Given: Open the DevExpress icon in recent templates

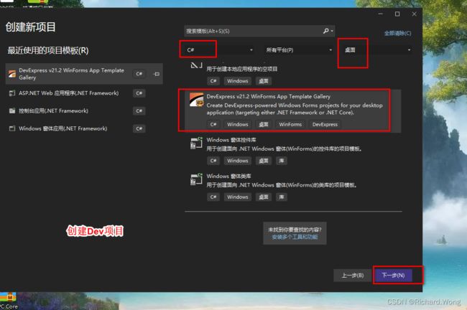Looking at the screenshot, I should click(x=12, y=74).
